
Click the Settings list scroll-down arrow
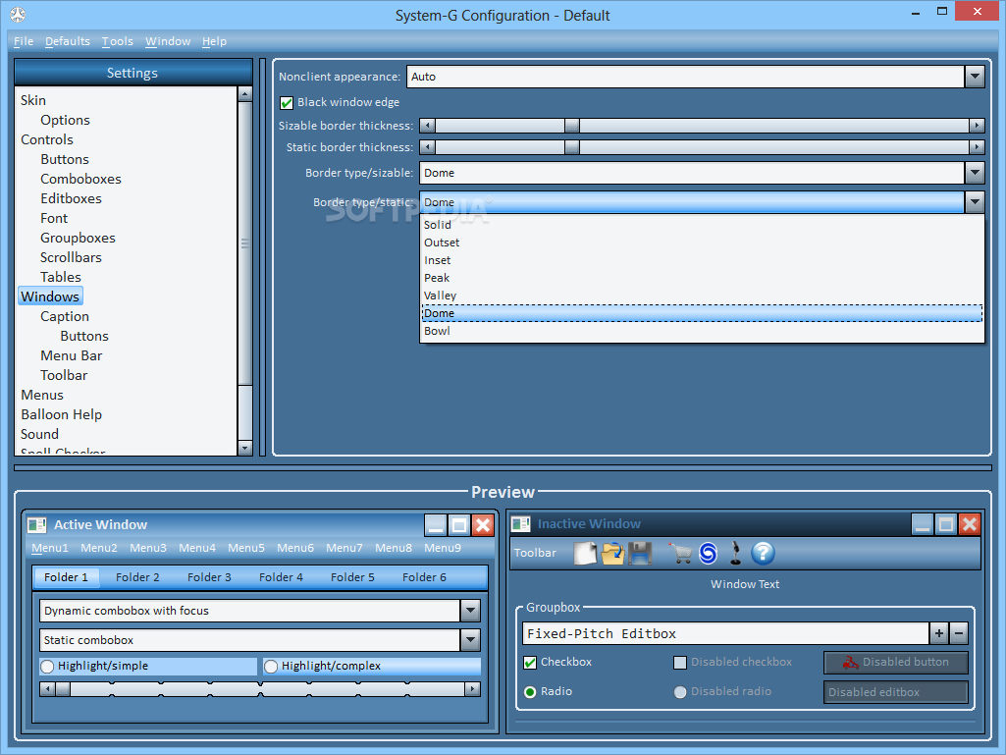pyautogui.click(x=244, y=448)
